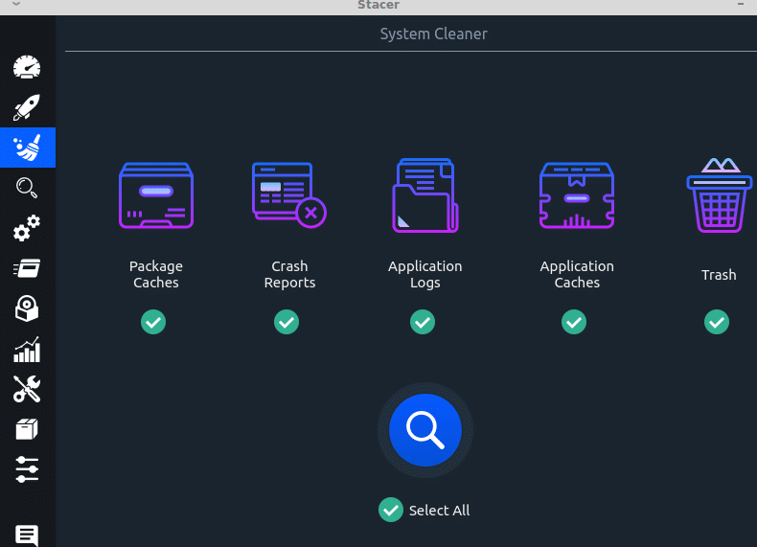Image resolution: width=757 pixels, height=547 pixels.
Task: Uncheck the Crash Reports checkmark
Action: click(287, 322)
